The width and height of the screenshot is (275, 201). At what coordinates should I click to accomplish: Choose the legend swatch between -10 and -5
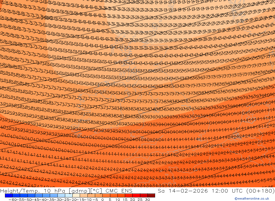[x=91, y=196]
